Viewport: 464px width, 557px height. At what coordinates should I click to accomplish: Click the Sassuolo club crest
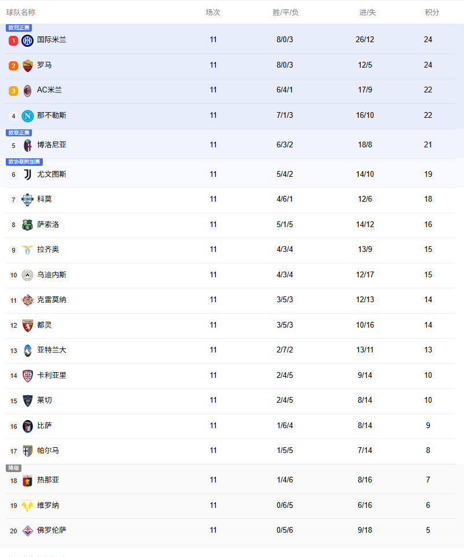(x=28, y=225)
